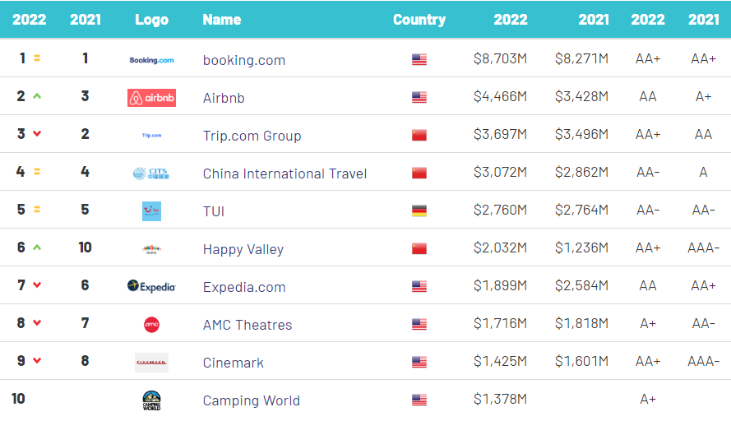Viewport: 731px width, 421px height.
Task: Open the Happy Valley link
Action: click(x=243, y=249)
